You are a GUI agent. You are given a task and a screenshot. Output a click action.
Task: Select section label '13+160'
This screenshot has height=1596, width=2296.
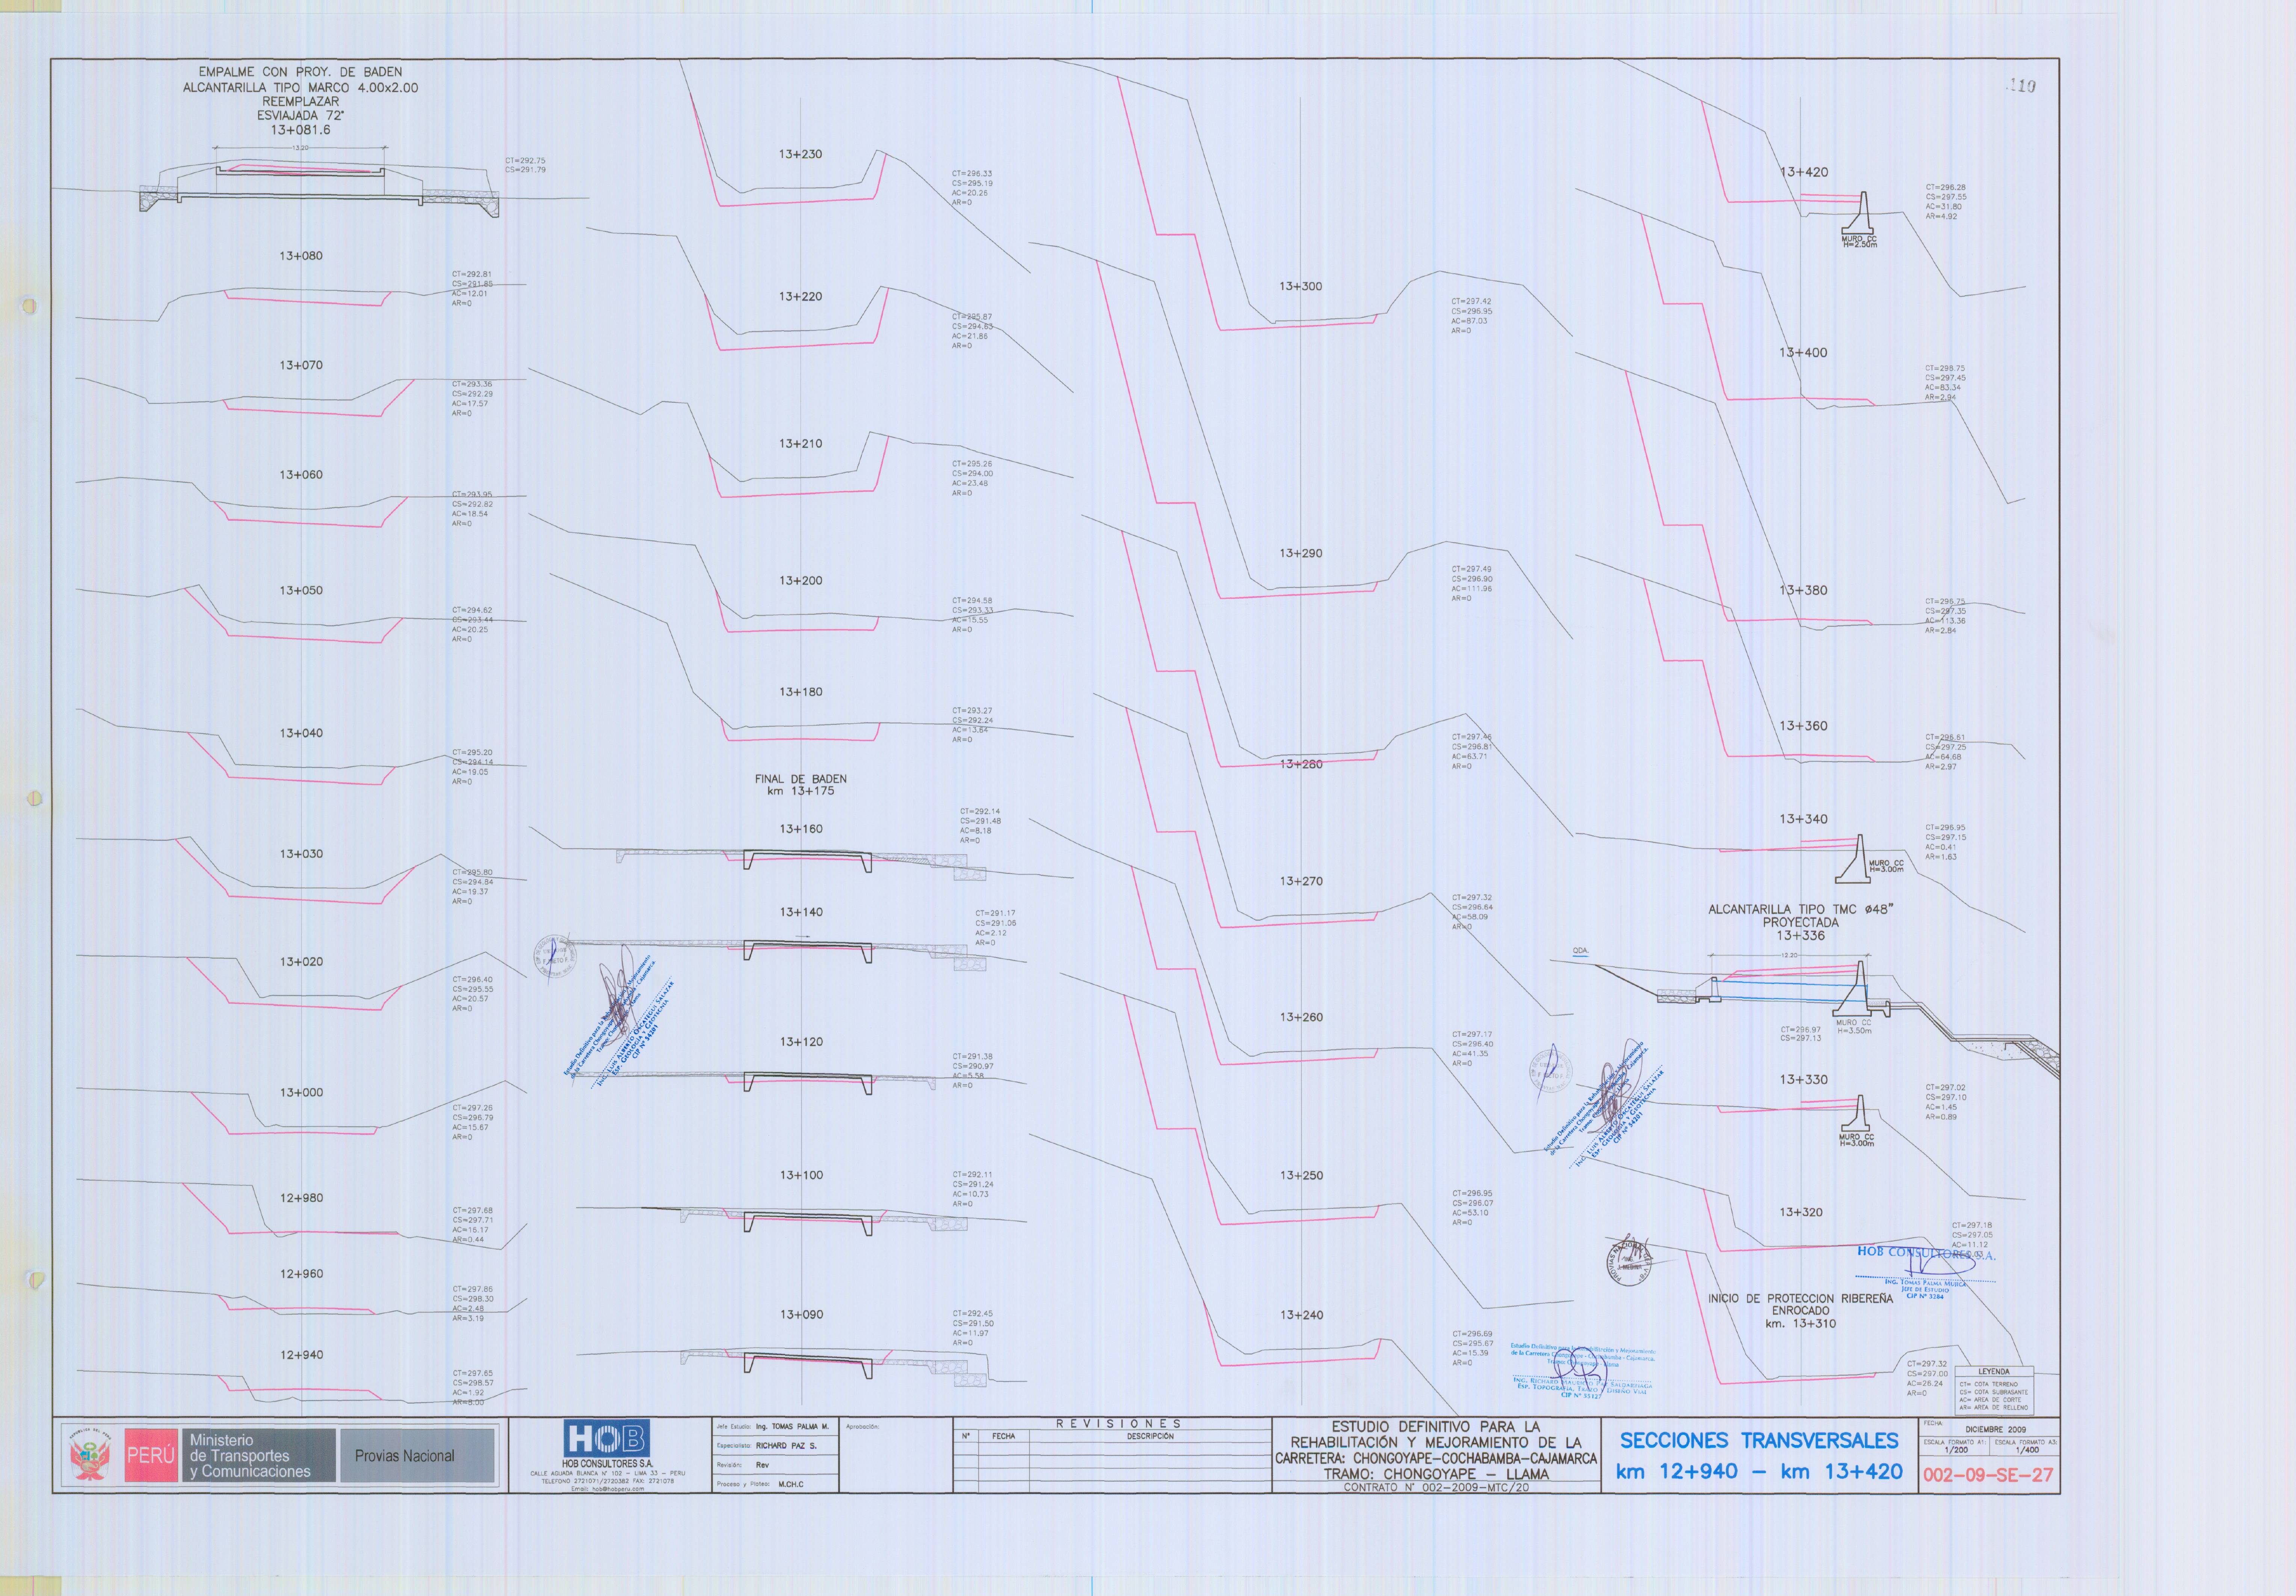[801, 829]
